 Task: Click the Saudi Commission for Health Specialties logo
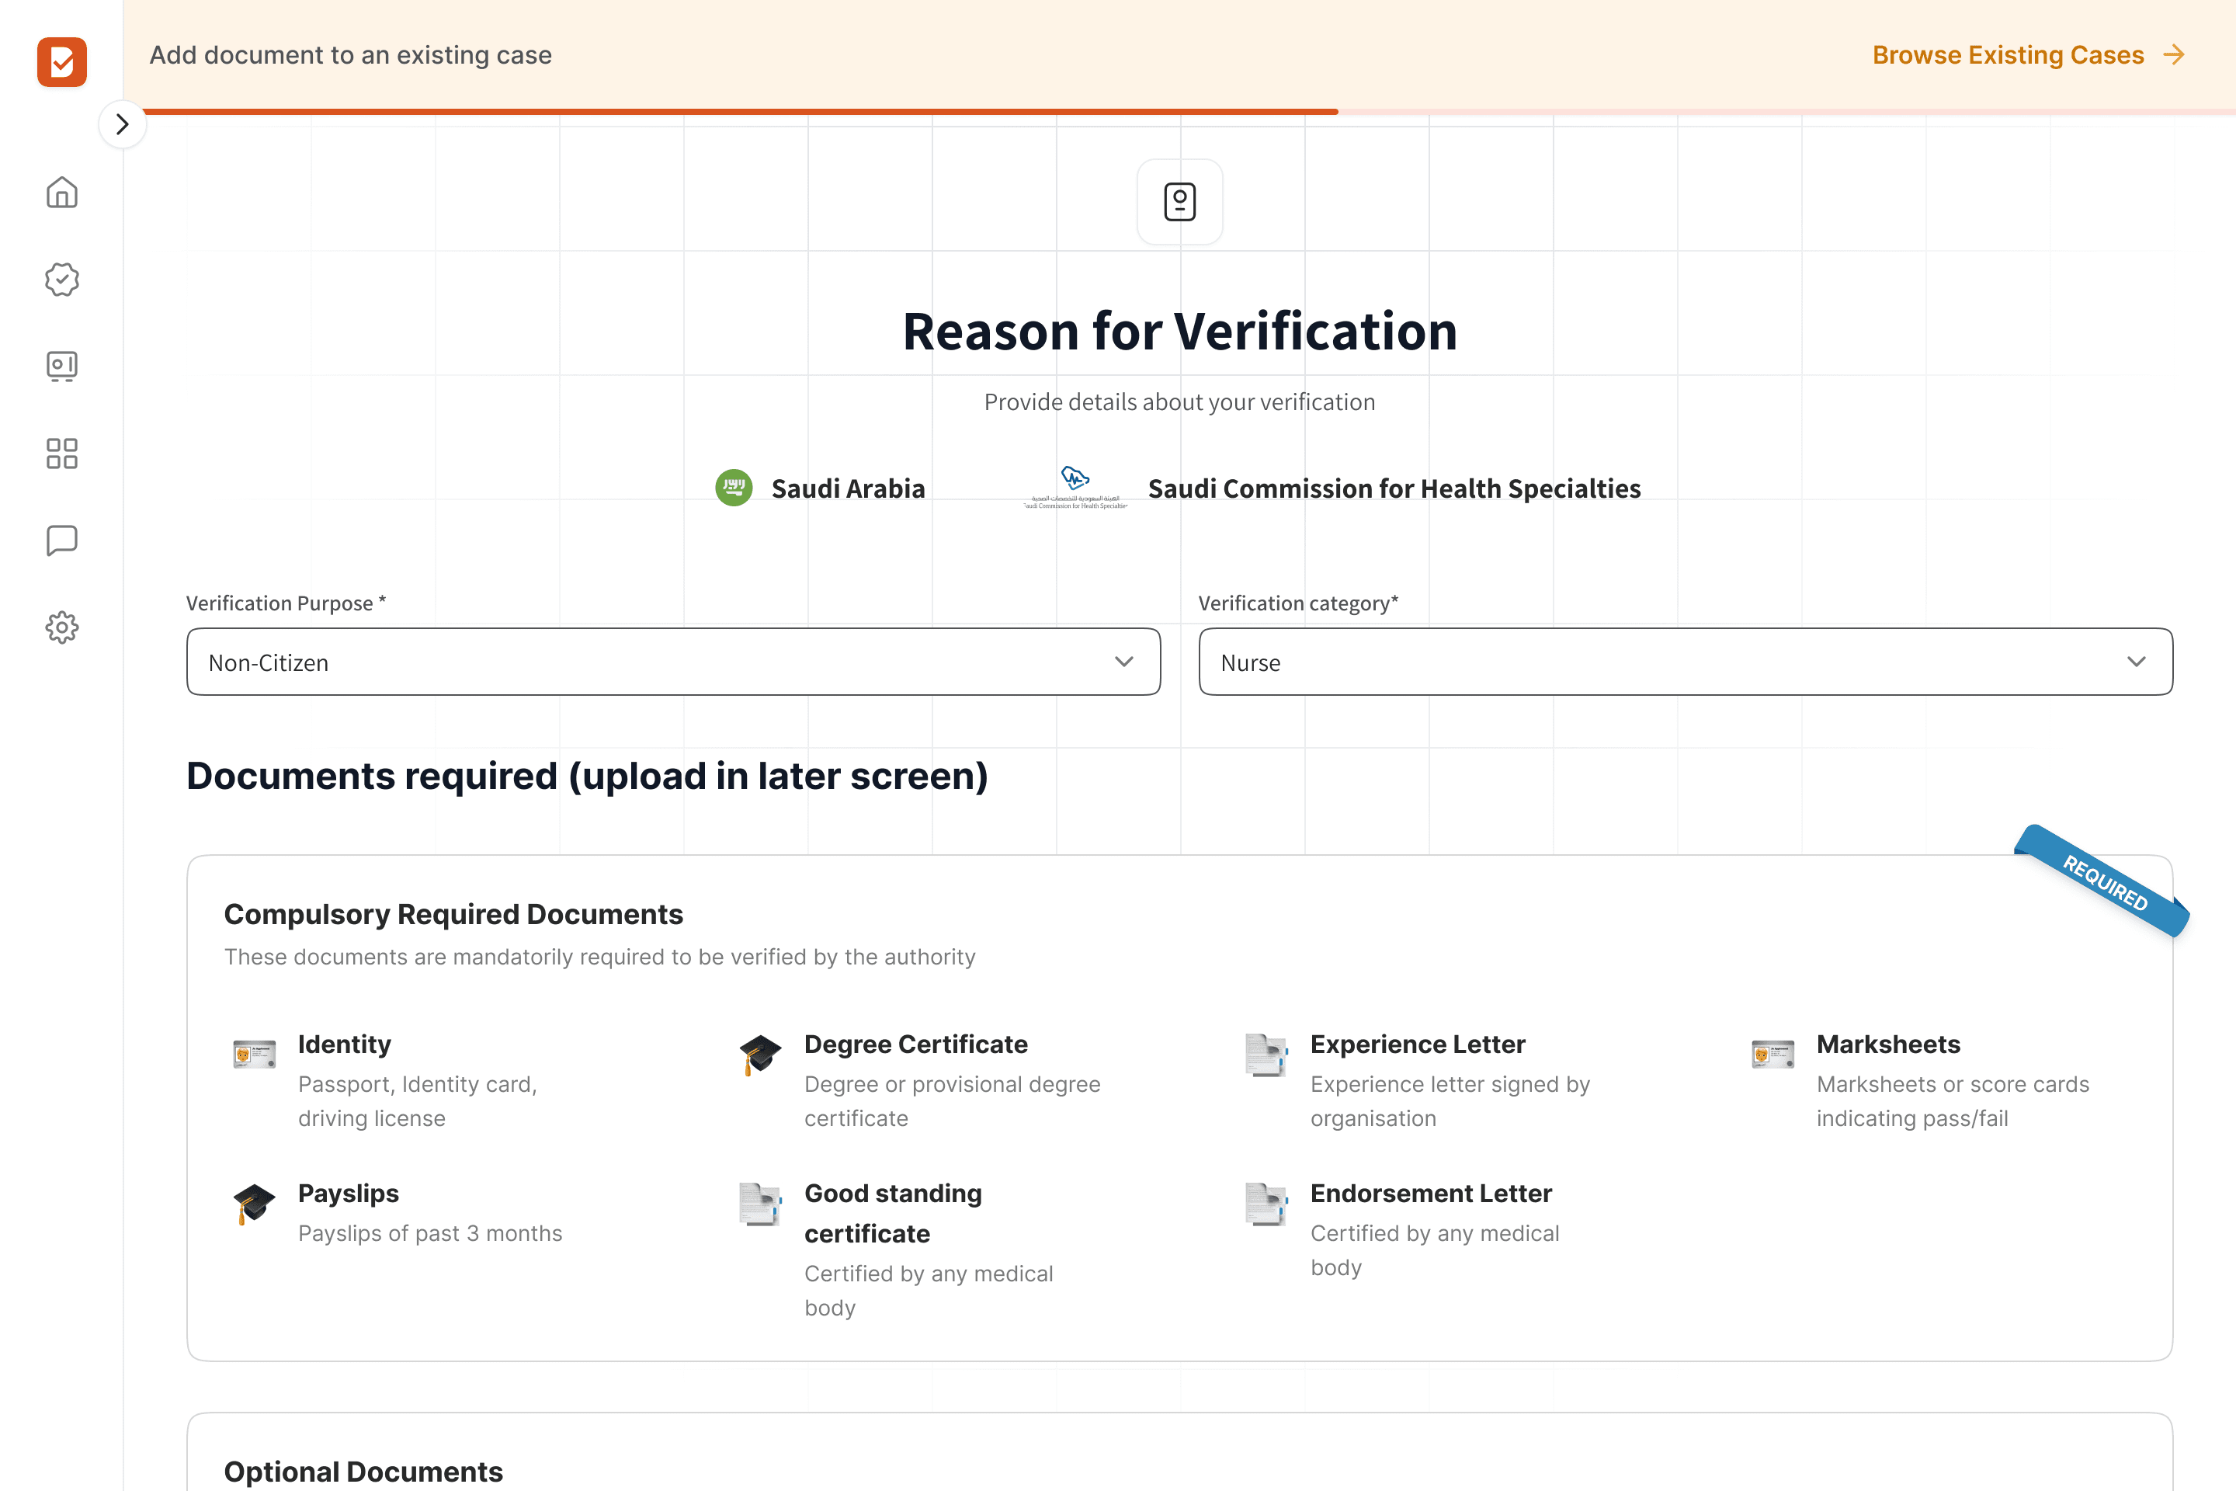coord(1075,488)
